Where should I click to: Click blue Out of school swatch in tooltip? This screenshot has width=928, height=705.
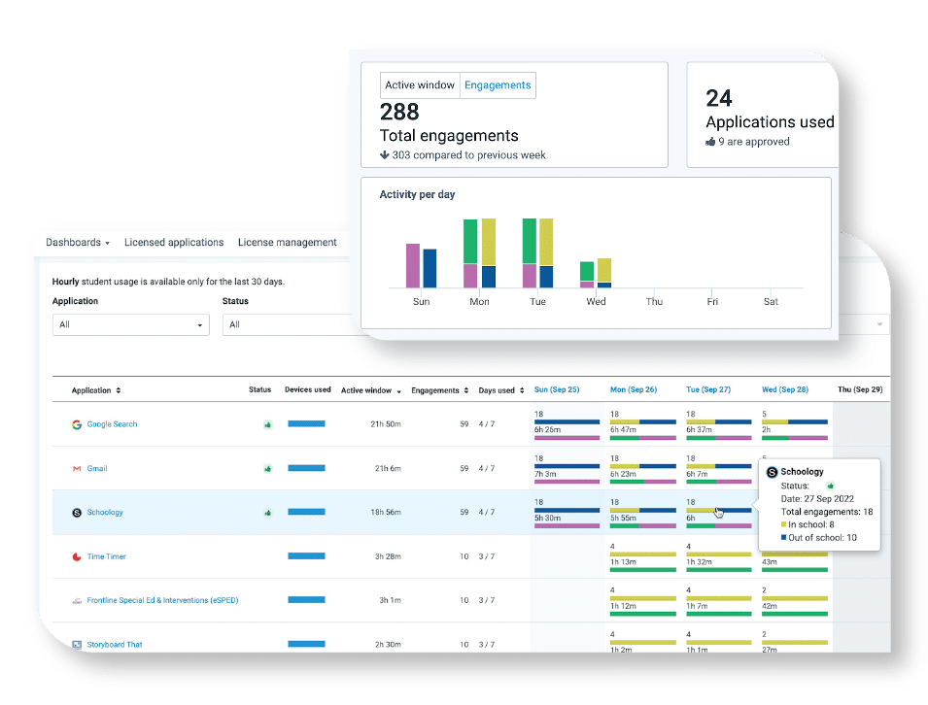pyautogui.click(x=783, y=538)
